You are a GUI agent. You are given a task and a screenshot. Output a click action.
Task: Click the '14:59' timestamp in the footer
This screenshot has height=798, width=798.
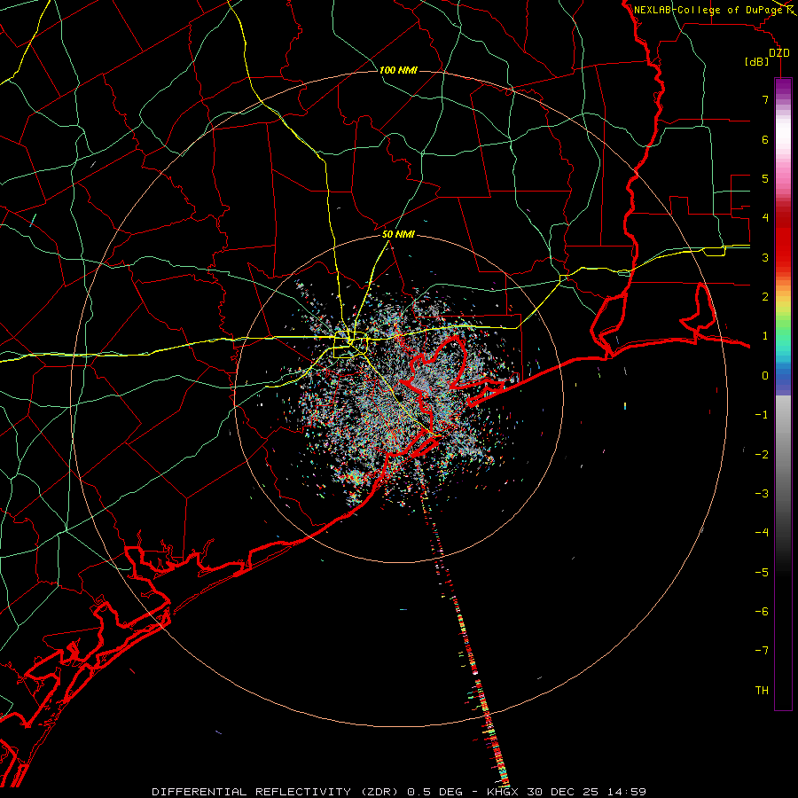(627, 792)
